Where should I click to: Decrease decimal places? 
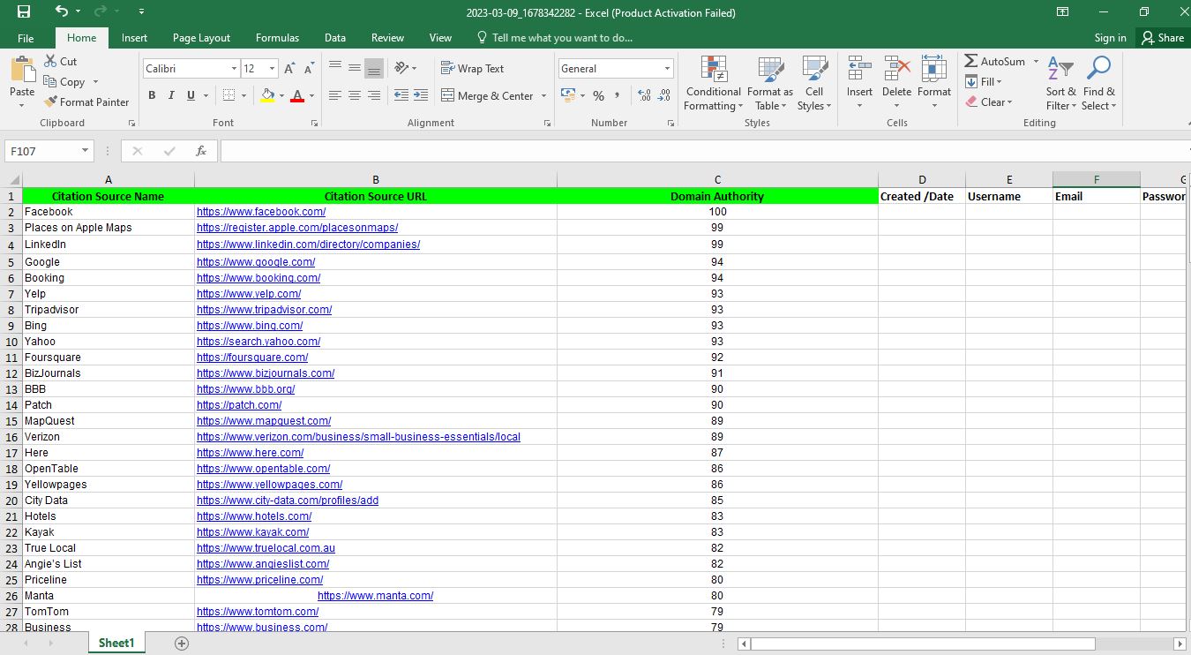(x=664, y=95)
